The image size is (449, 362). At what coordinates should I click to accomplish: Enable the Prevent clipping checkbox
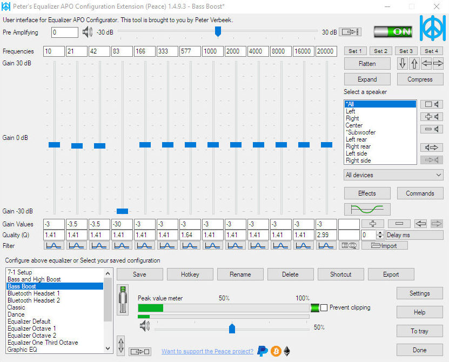pos(325,307)
